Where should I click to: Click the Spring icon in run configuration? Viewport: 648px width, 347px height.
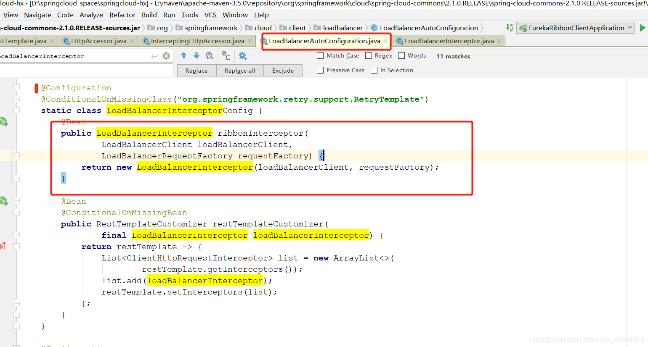point(523,28)
